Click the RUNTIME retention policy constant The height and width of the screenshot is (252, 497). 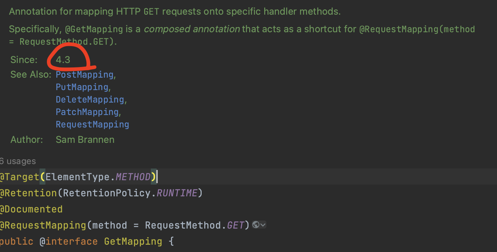pyautogui.click(x=177, y=193)
